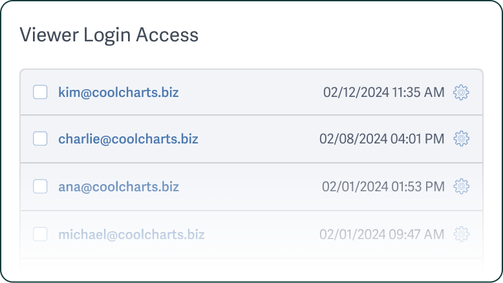Click the gear icon in ana's row
This screenshot has width=503, height=283.
point(461,187)
